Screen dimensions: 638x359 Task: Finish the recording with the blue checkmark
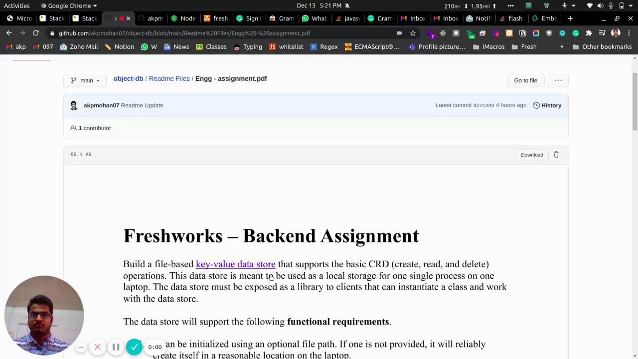(x=134, y=347)
